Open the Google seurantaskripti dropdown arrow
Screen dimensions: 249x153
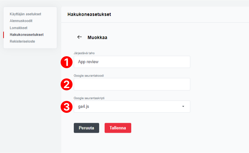click(183, 106)
